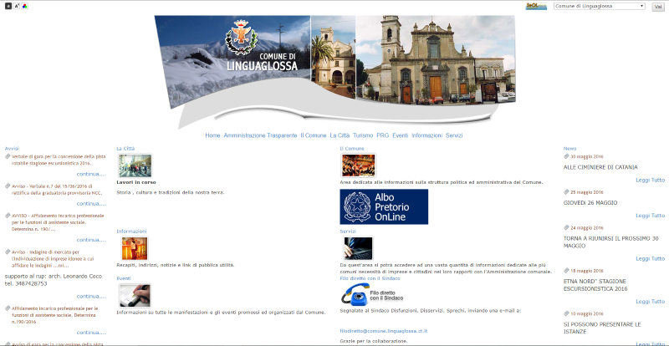This screenshot has width=669, height=346.
Task: Click the tag icon next to 30 maggio 2016
Action: click(x=566, y=156)
